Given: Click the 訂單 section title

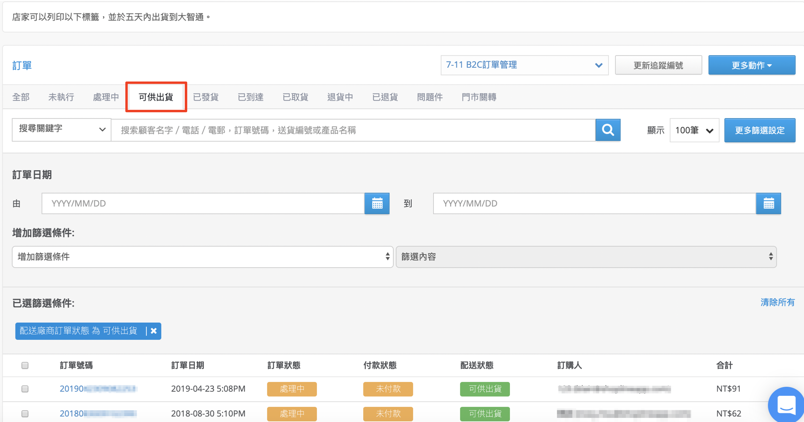Looking at the screenshot, I should (22, 65).
